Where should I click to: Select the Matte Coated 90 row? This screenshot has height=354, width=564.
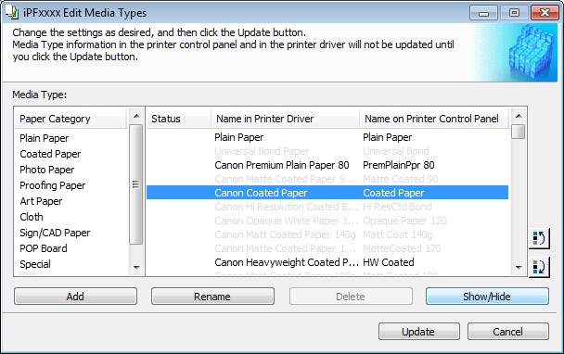[x=327, y=179]
